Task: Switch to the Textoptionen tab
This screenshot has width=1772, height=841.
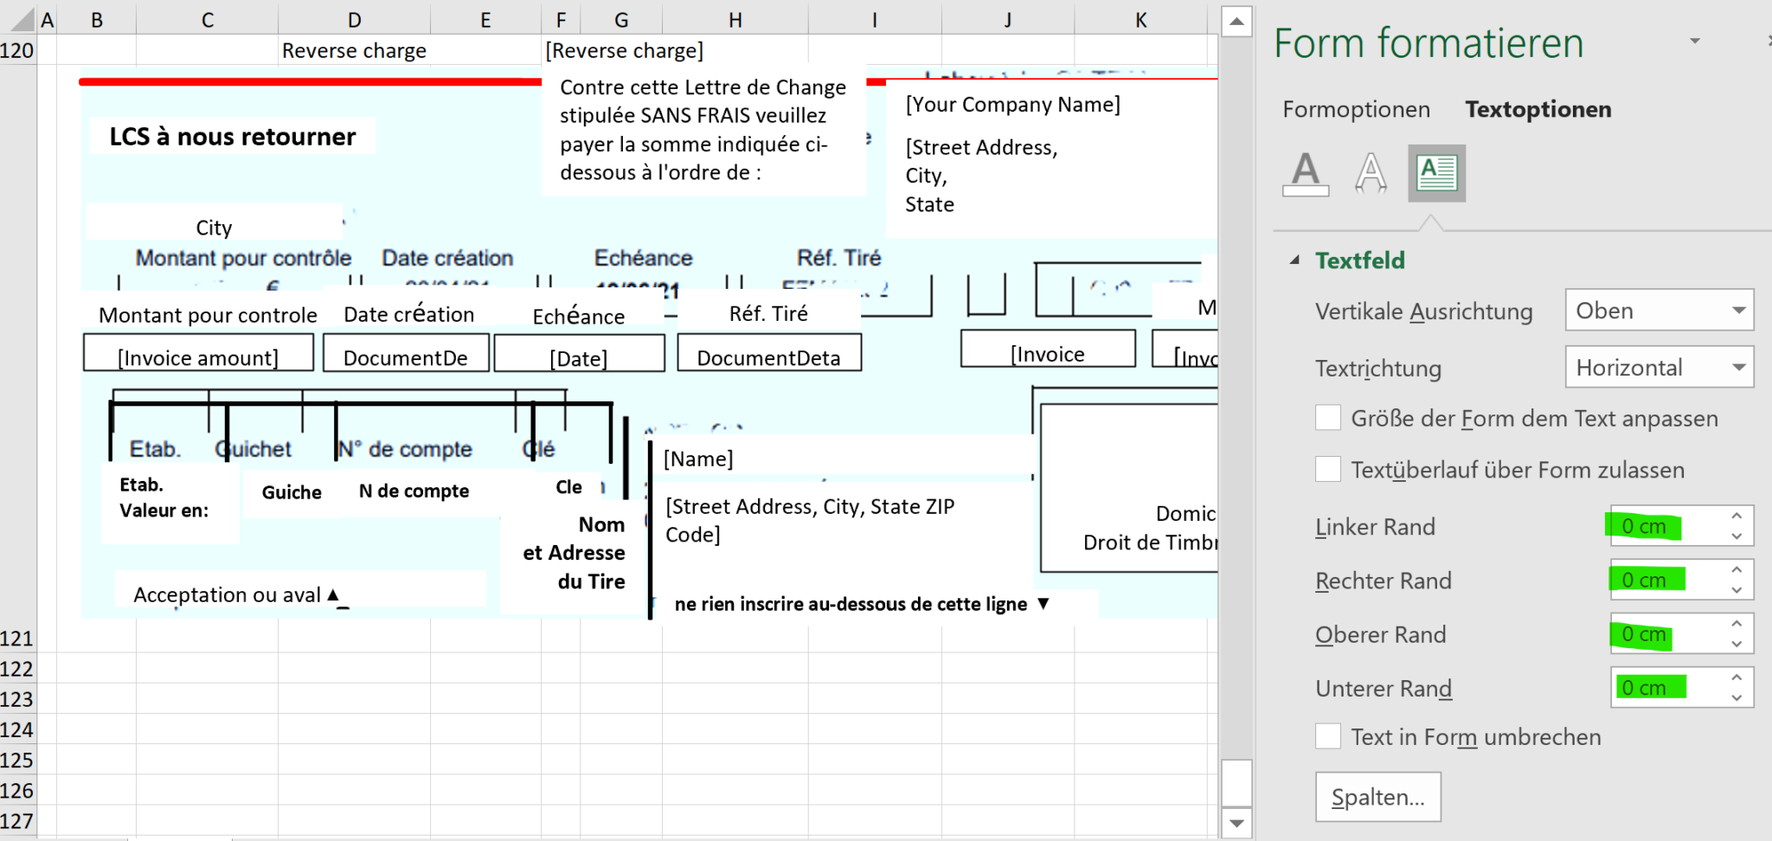Action: [x=1538, y=109]
